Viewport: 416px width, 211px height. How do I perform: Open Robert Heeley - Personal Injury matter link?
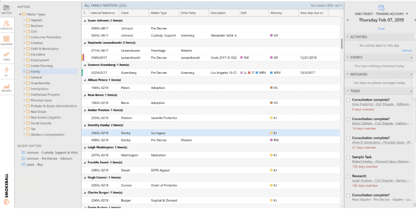[x=381, y=162]
